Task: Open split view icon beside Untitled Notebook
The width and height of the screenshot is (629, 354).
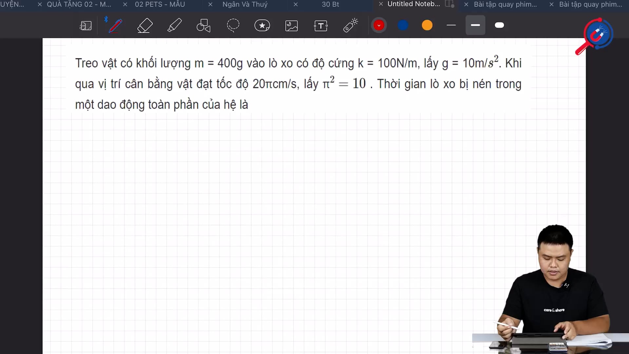Action: [x=449, y=4]
